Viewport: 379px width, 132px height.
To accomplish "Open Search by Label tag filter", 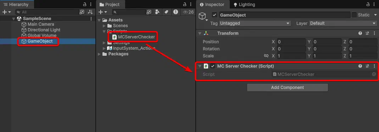I will coord(166,12).
